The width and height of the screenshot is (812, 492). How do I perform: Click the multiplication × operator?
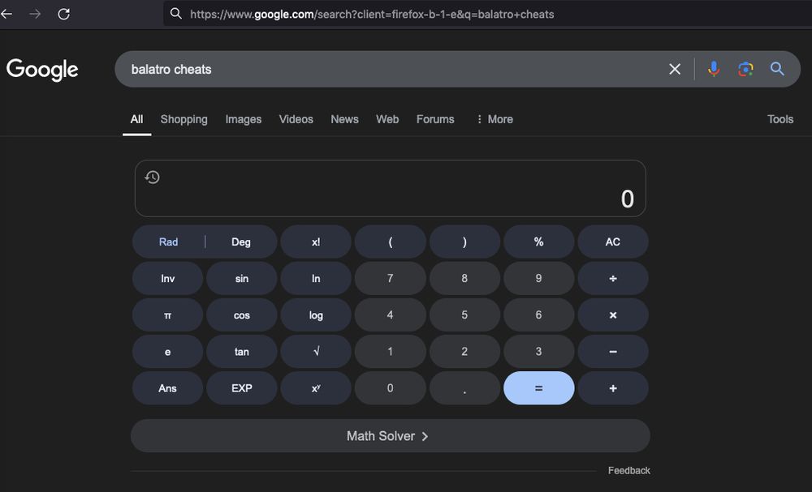click(612, 315)
